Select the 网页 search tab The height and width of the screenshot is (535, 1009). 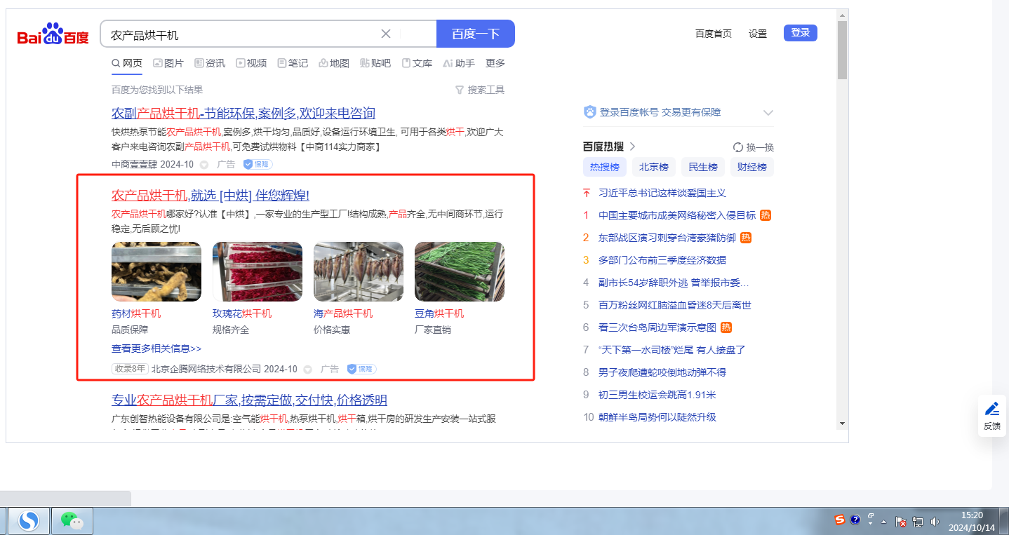[127, 63]
